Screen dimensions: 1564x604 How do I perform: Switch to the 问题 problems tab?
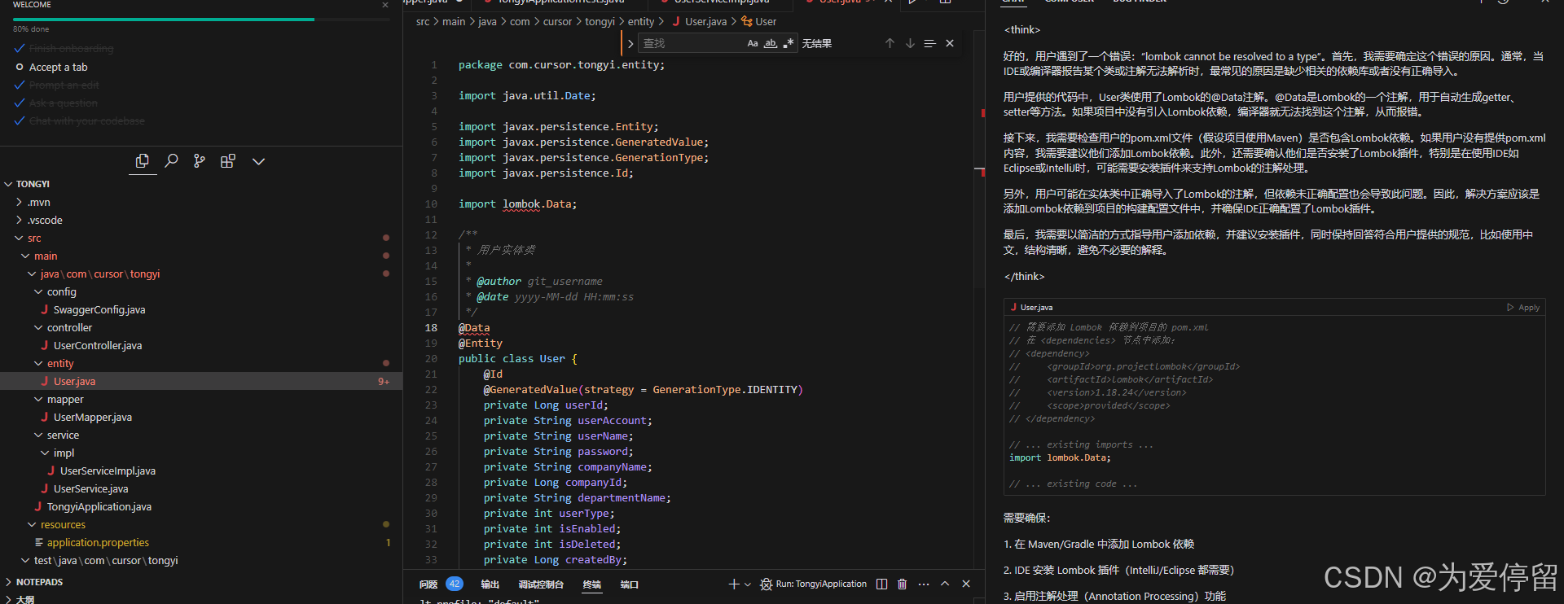(428, 584)
